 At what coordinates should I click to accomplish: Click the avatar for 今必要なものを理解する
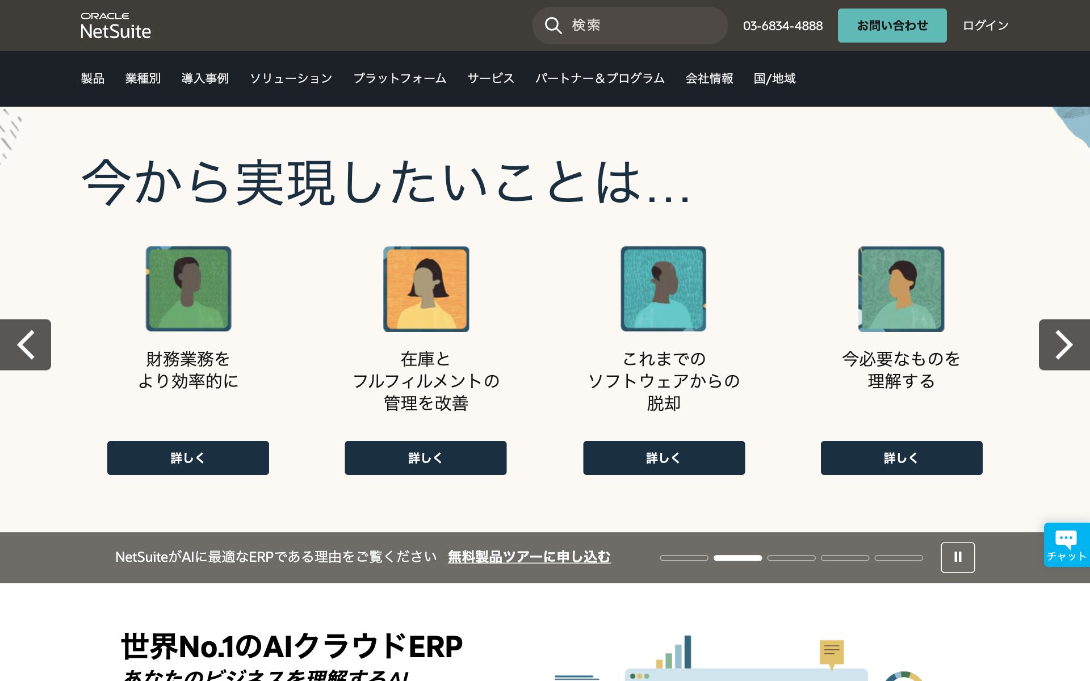[902, 289]
